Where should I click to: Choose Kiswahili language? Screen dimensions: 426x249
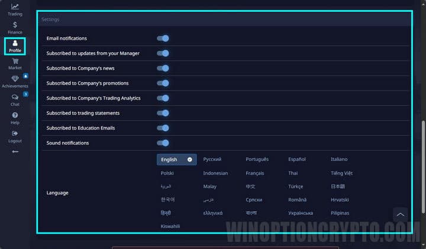170,226
